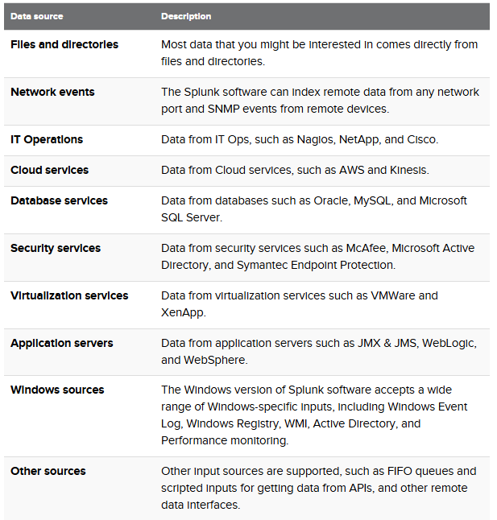Viewport: 497px width, 520px height.
Task: Click the FIFO queues description text
Action: (319, 488)
